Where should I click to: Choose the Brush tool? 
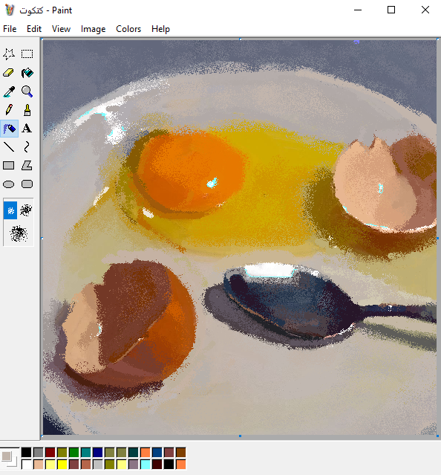coord(27,110)
